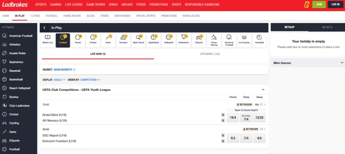The width and height of the screenshot is (345, 154).
Task: Go to Virtual Sports in sub navigation
Action: [x=146, y=16]
